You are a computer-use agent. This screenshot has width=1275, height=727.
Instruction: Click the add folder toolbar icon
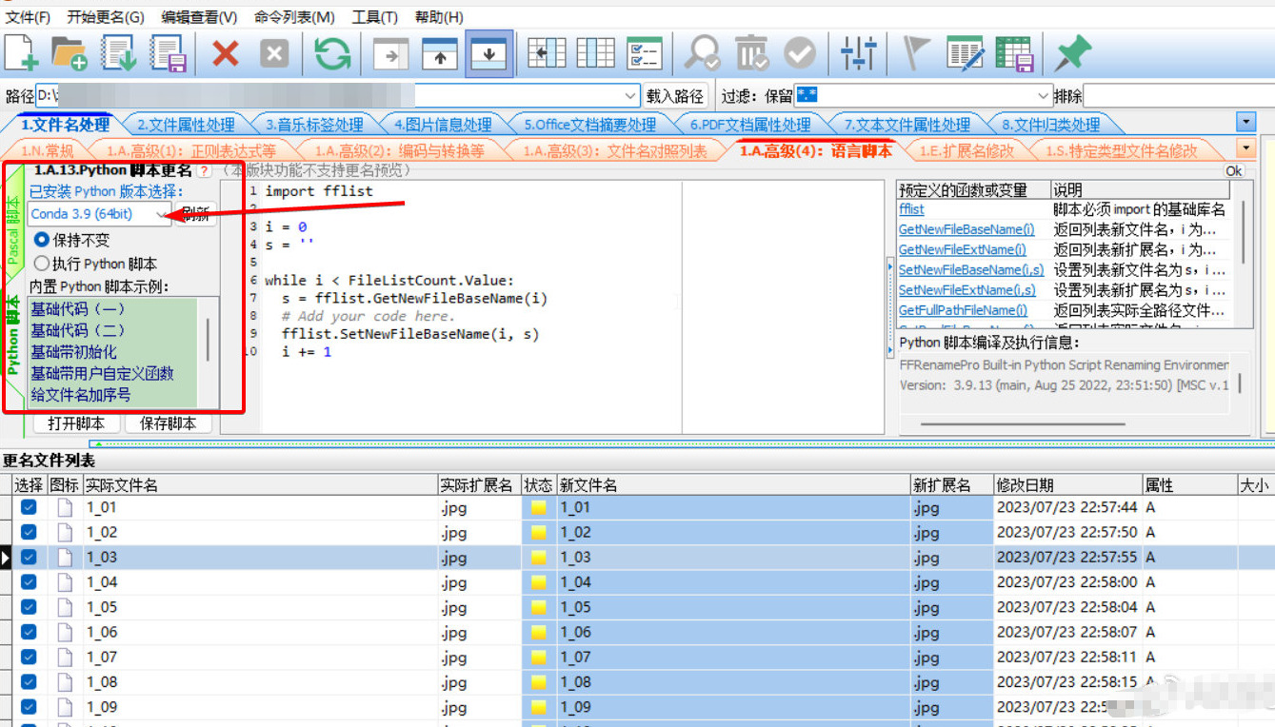[x=70, y=52]
